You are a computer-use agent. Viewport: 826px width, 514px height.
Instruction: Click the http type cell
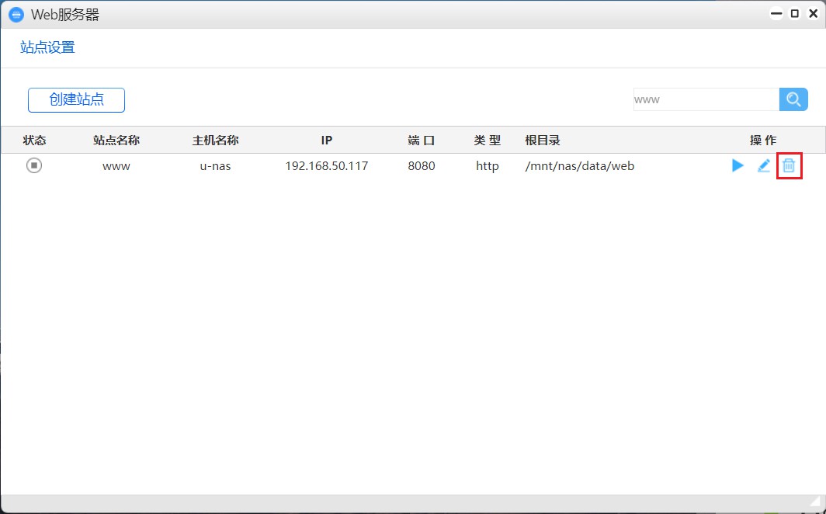pos(487,165)
